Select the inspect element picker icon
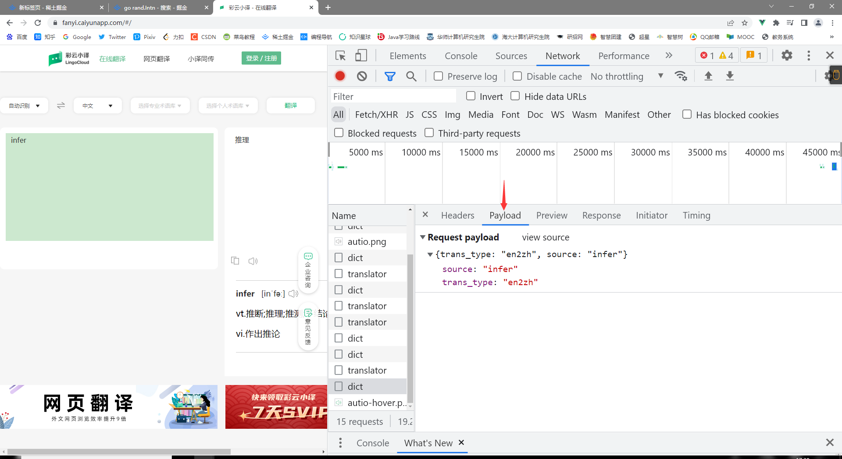The height and width of the screenshot is (459, 842). pyautogui.click(x=340, y=56)
